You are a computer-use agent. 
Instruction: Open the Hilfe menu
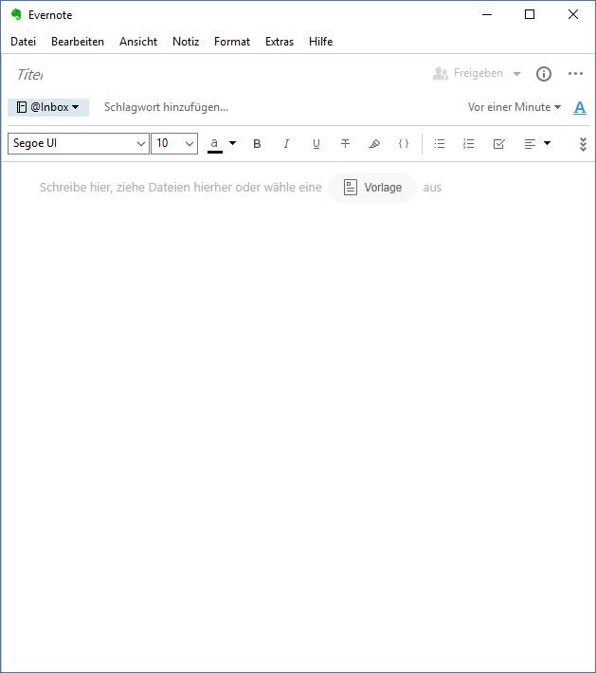point(321,42)
